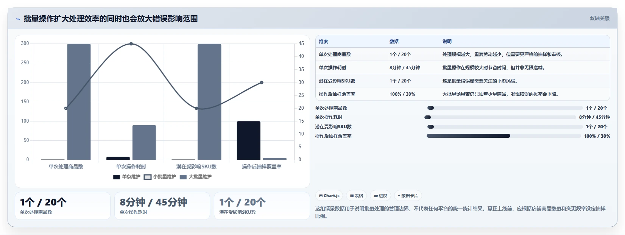Click the card title 批量操作扩大处理效率
This screenshot has height=235, width=625.
click(x=111, y=19)
